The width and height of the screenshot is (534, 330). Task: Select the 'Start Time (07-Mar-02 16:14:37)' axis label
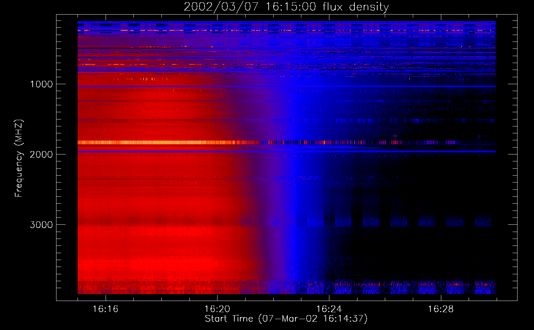tap(286, 319)
